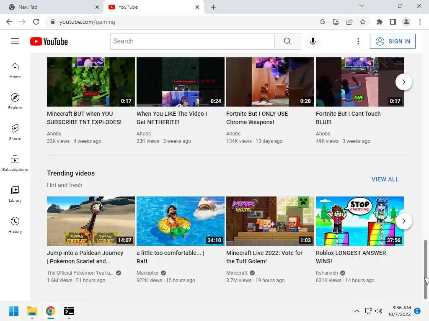Screen dimensions: 429x321
Task: Close the New Tab tab
Action: [x=97, y=7]
